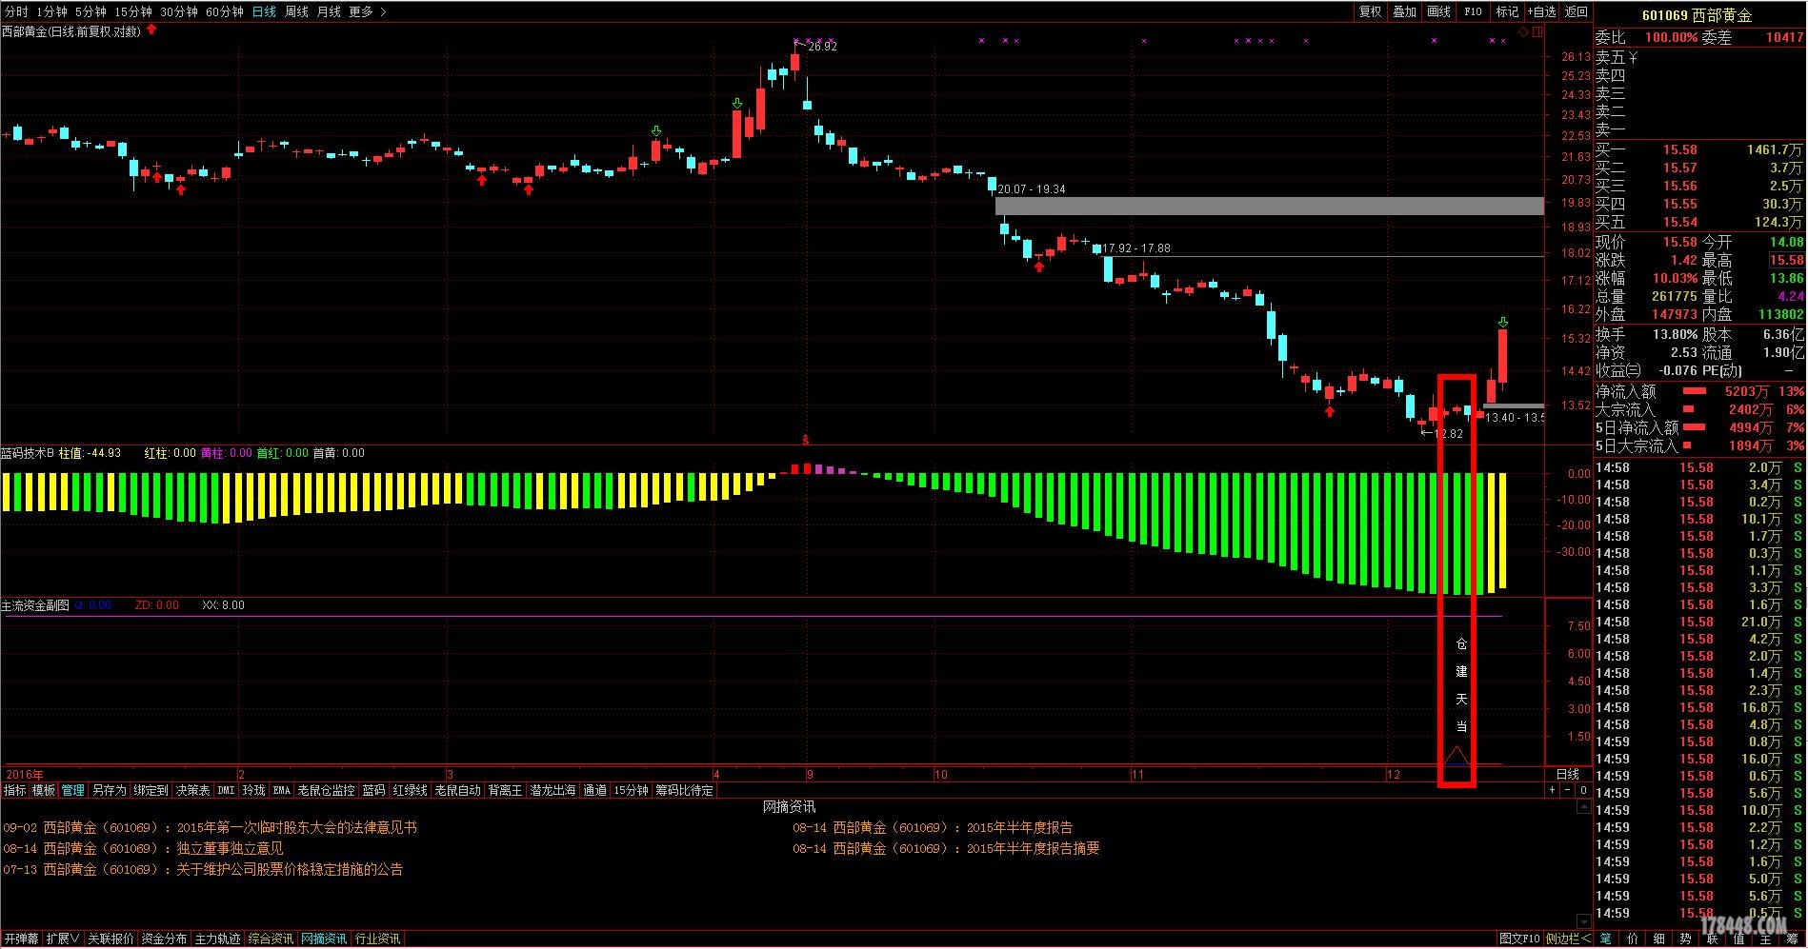1808x949 pixels.
Task: Switch to the 5分钟 period
Action: [90, 11]
